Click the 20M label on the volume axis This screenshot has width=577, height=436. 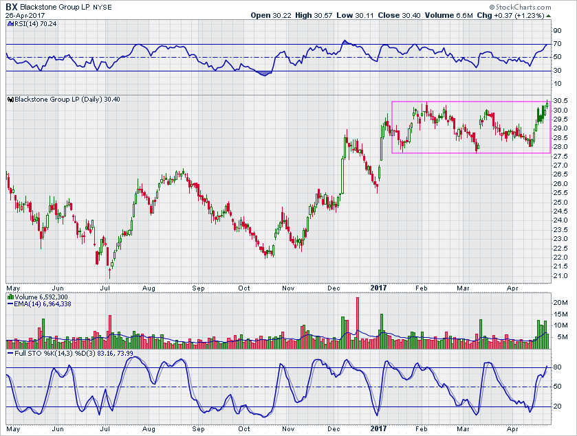[559, 302]
